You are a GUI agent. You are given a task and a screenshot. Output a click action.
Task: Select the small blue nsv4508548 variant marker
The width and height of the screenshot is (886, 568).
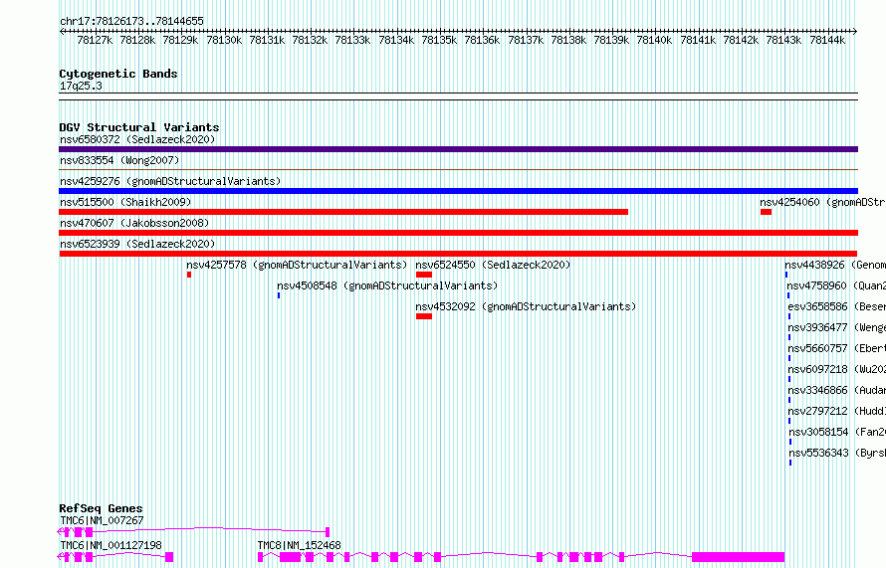pos(279,295)
